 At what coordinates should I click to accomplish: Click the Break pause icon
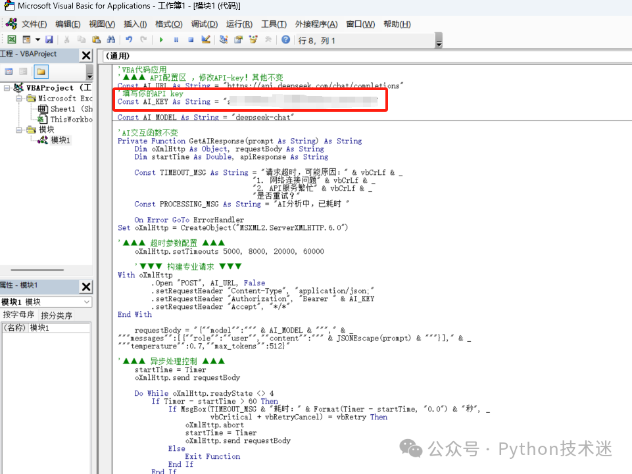coord(176,39)
